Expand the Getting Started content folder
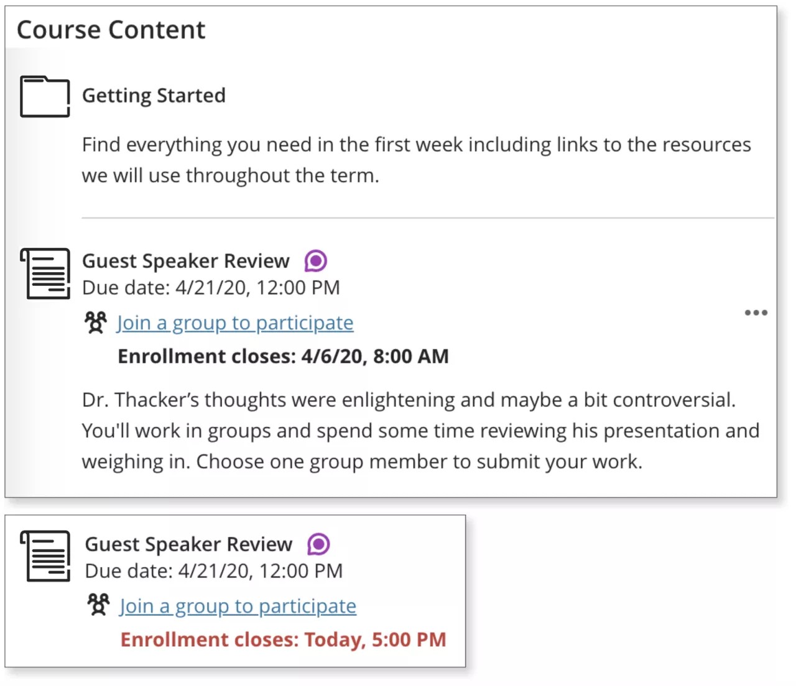This screenshot has height=686, width=796. coord(154,96)
